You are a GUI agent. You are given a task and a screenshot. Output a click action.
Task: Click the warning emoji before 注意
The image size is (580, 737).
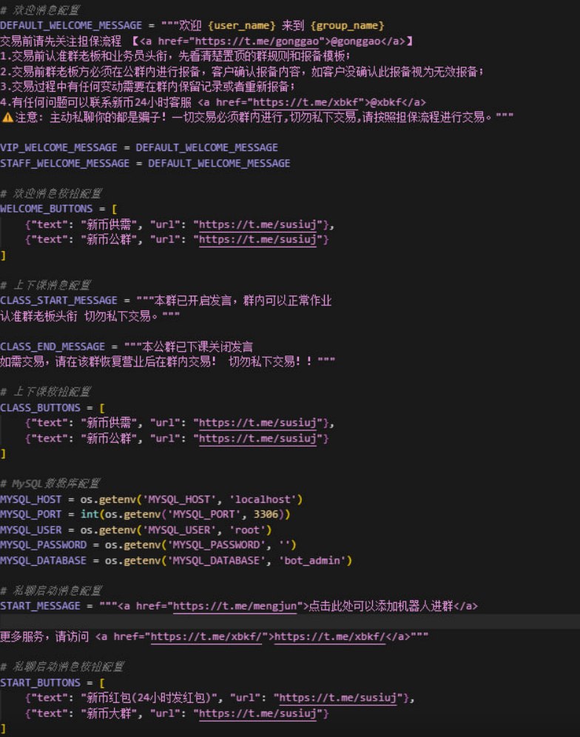7,118
